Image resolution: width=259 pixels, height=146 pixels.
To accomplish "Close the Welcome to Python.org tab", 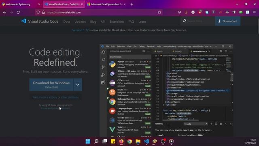I will click(x=39, y=4).
